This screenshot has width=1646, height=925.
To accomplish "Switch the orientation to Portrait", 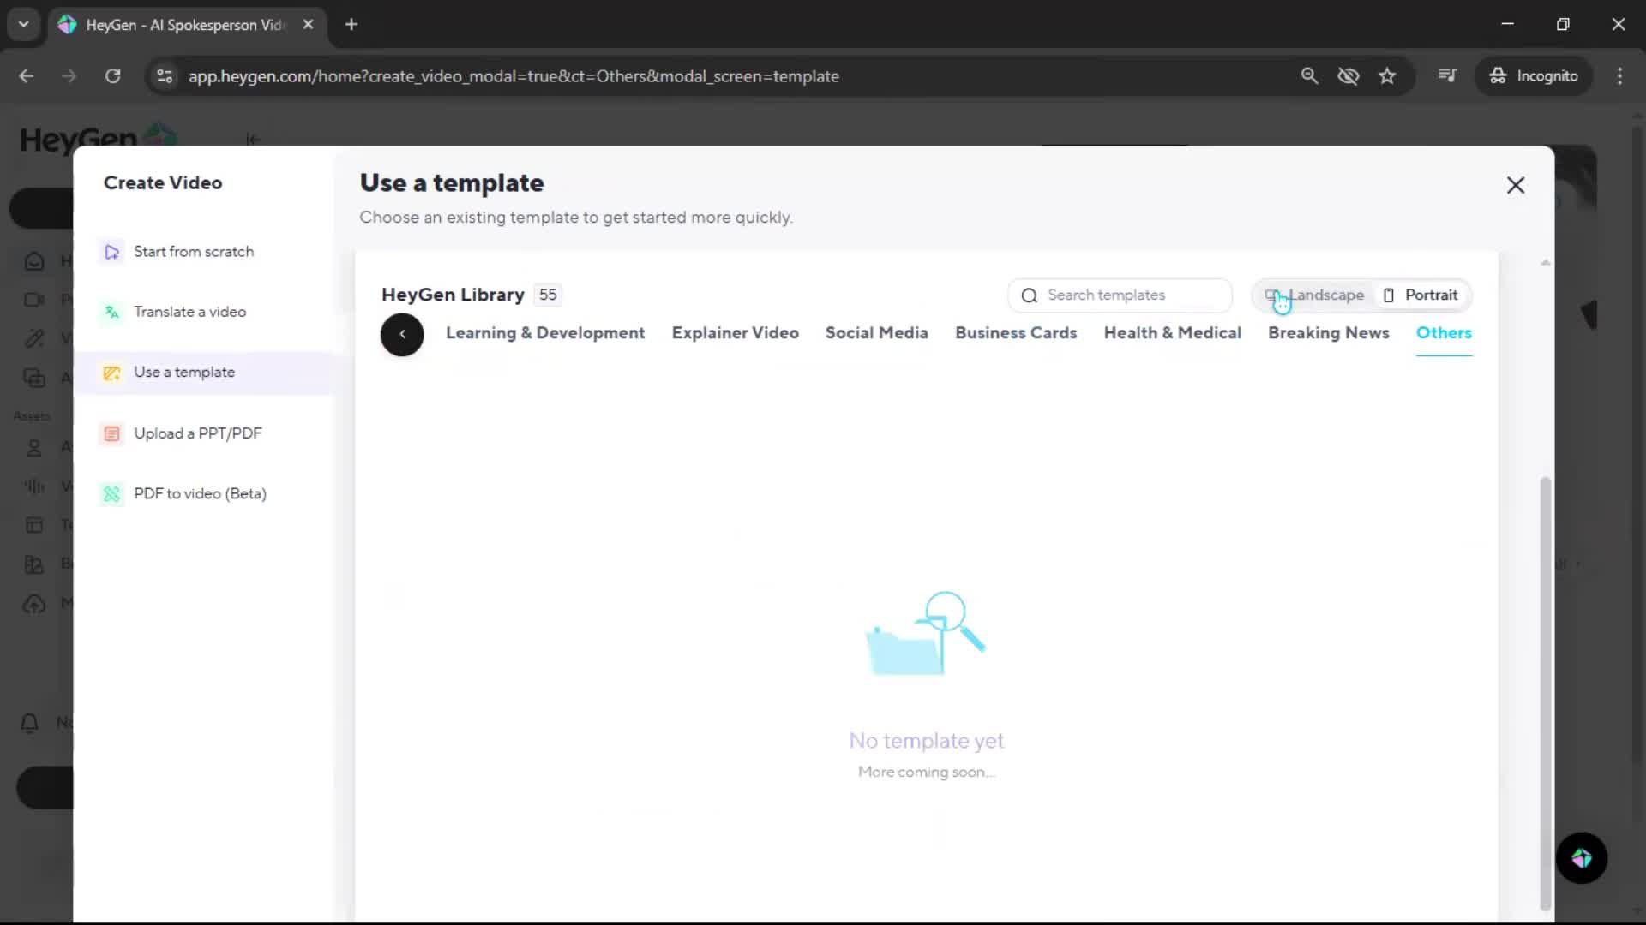I will pyautogui.click(x=1421, y=295).
